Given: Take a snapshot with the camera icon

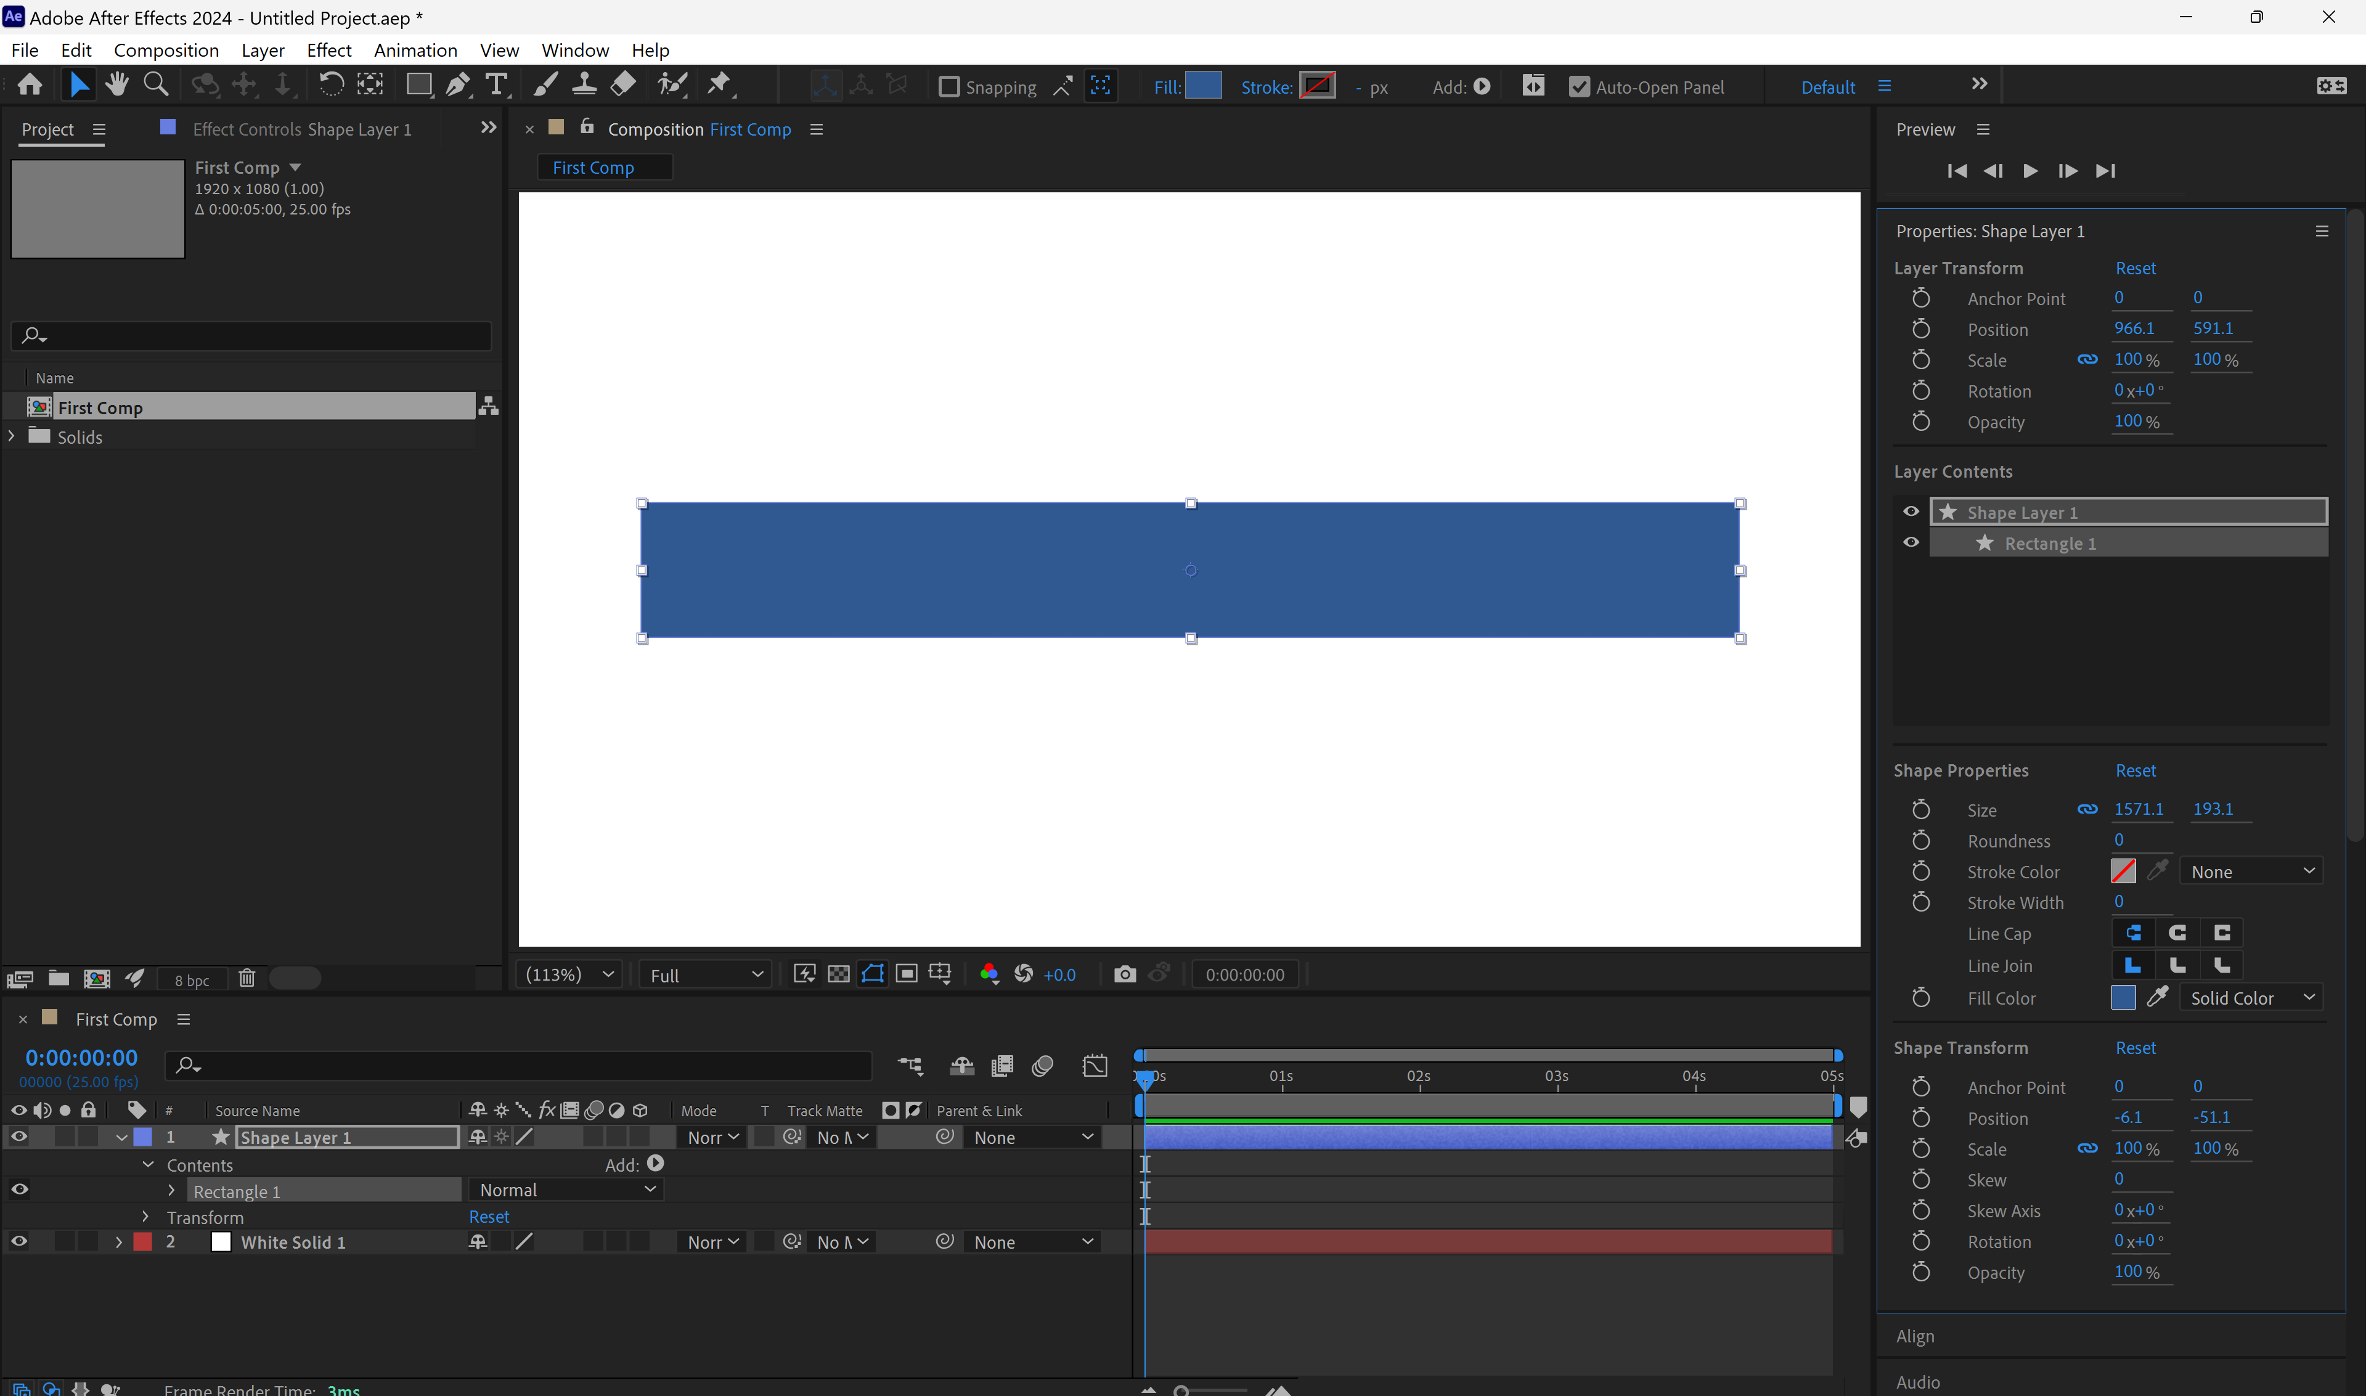Looking at the screenshot, I should [1125, 974].
